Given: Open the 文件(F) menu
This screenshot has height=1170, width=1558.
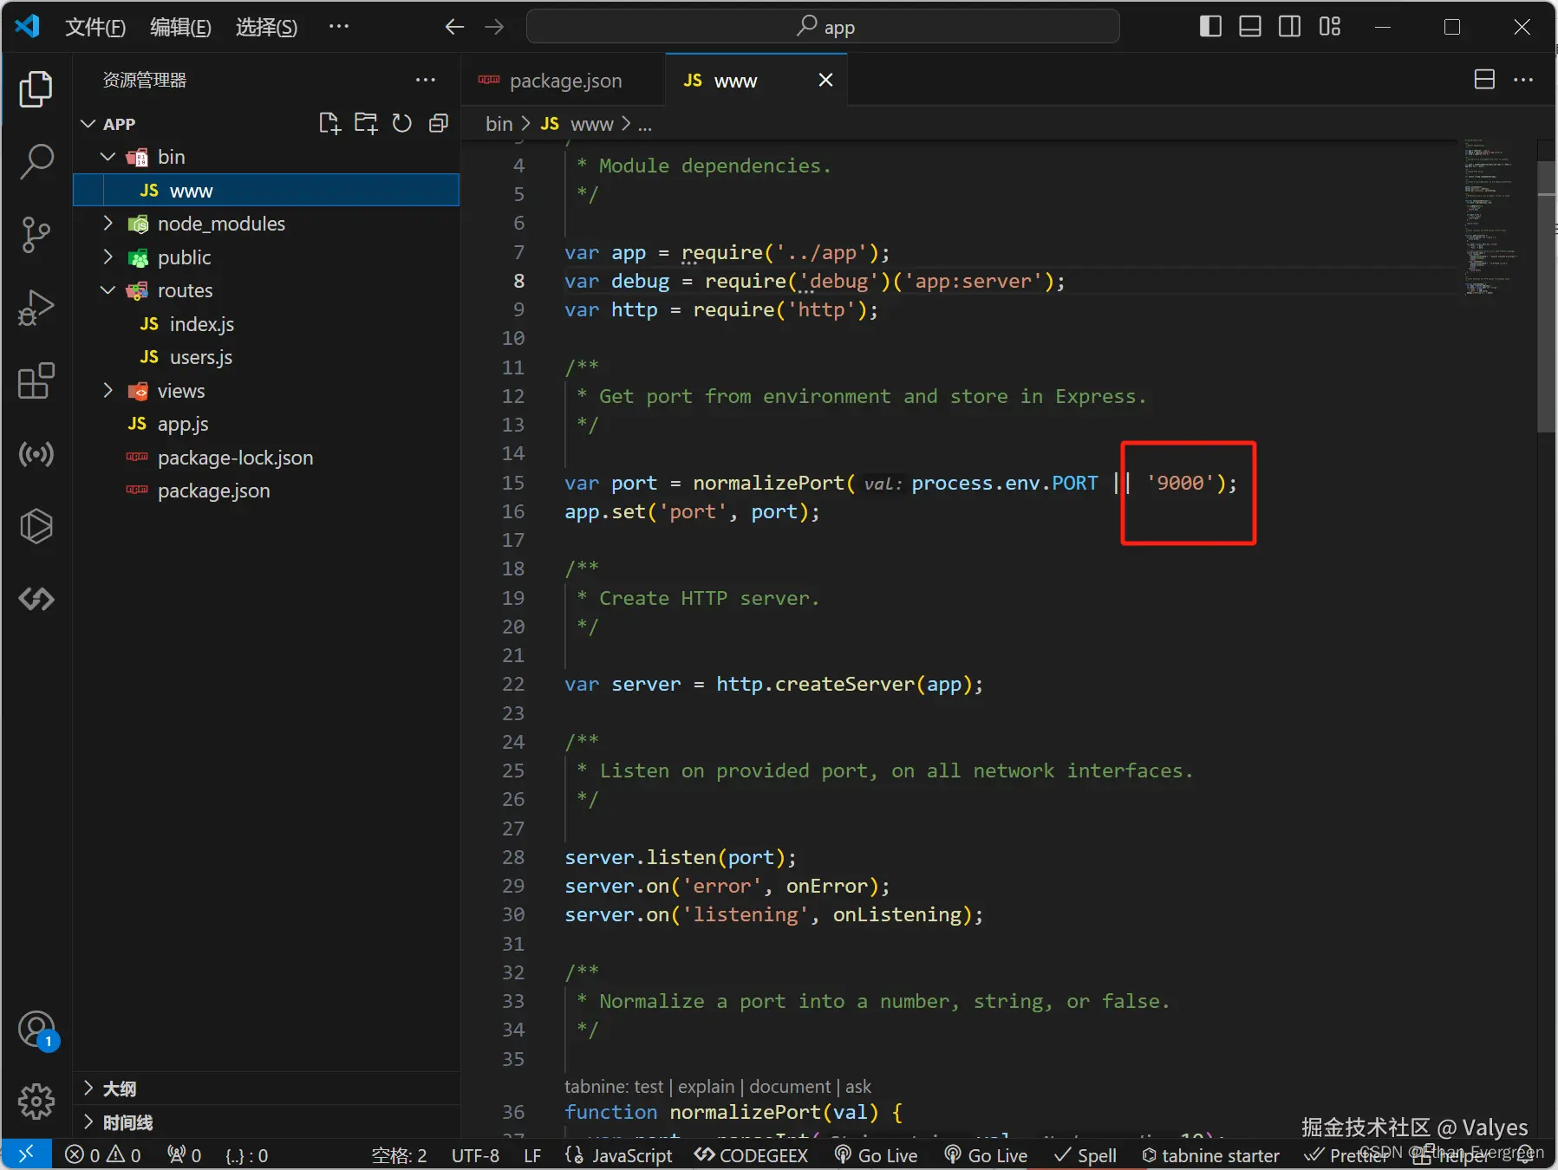Looking at the screenshot, I should tap(95, 27).
